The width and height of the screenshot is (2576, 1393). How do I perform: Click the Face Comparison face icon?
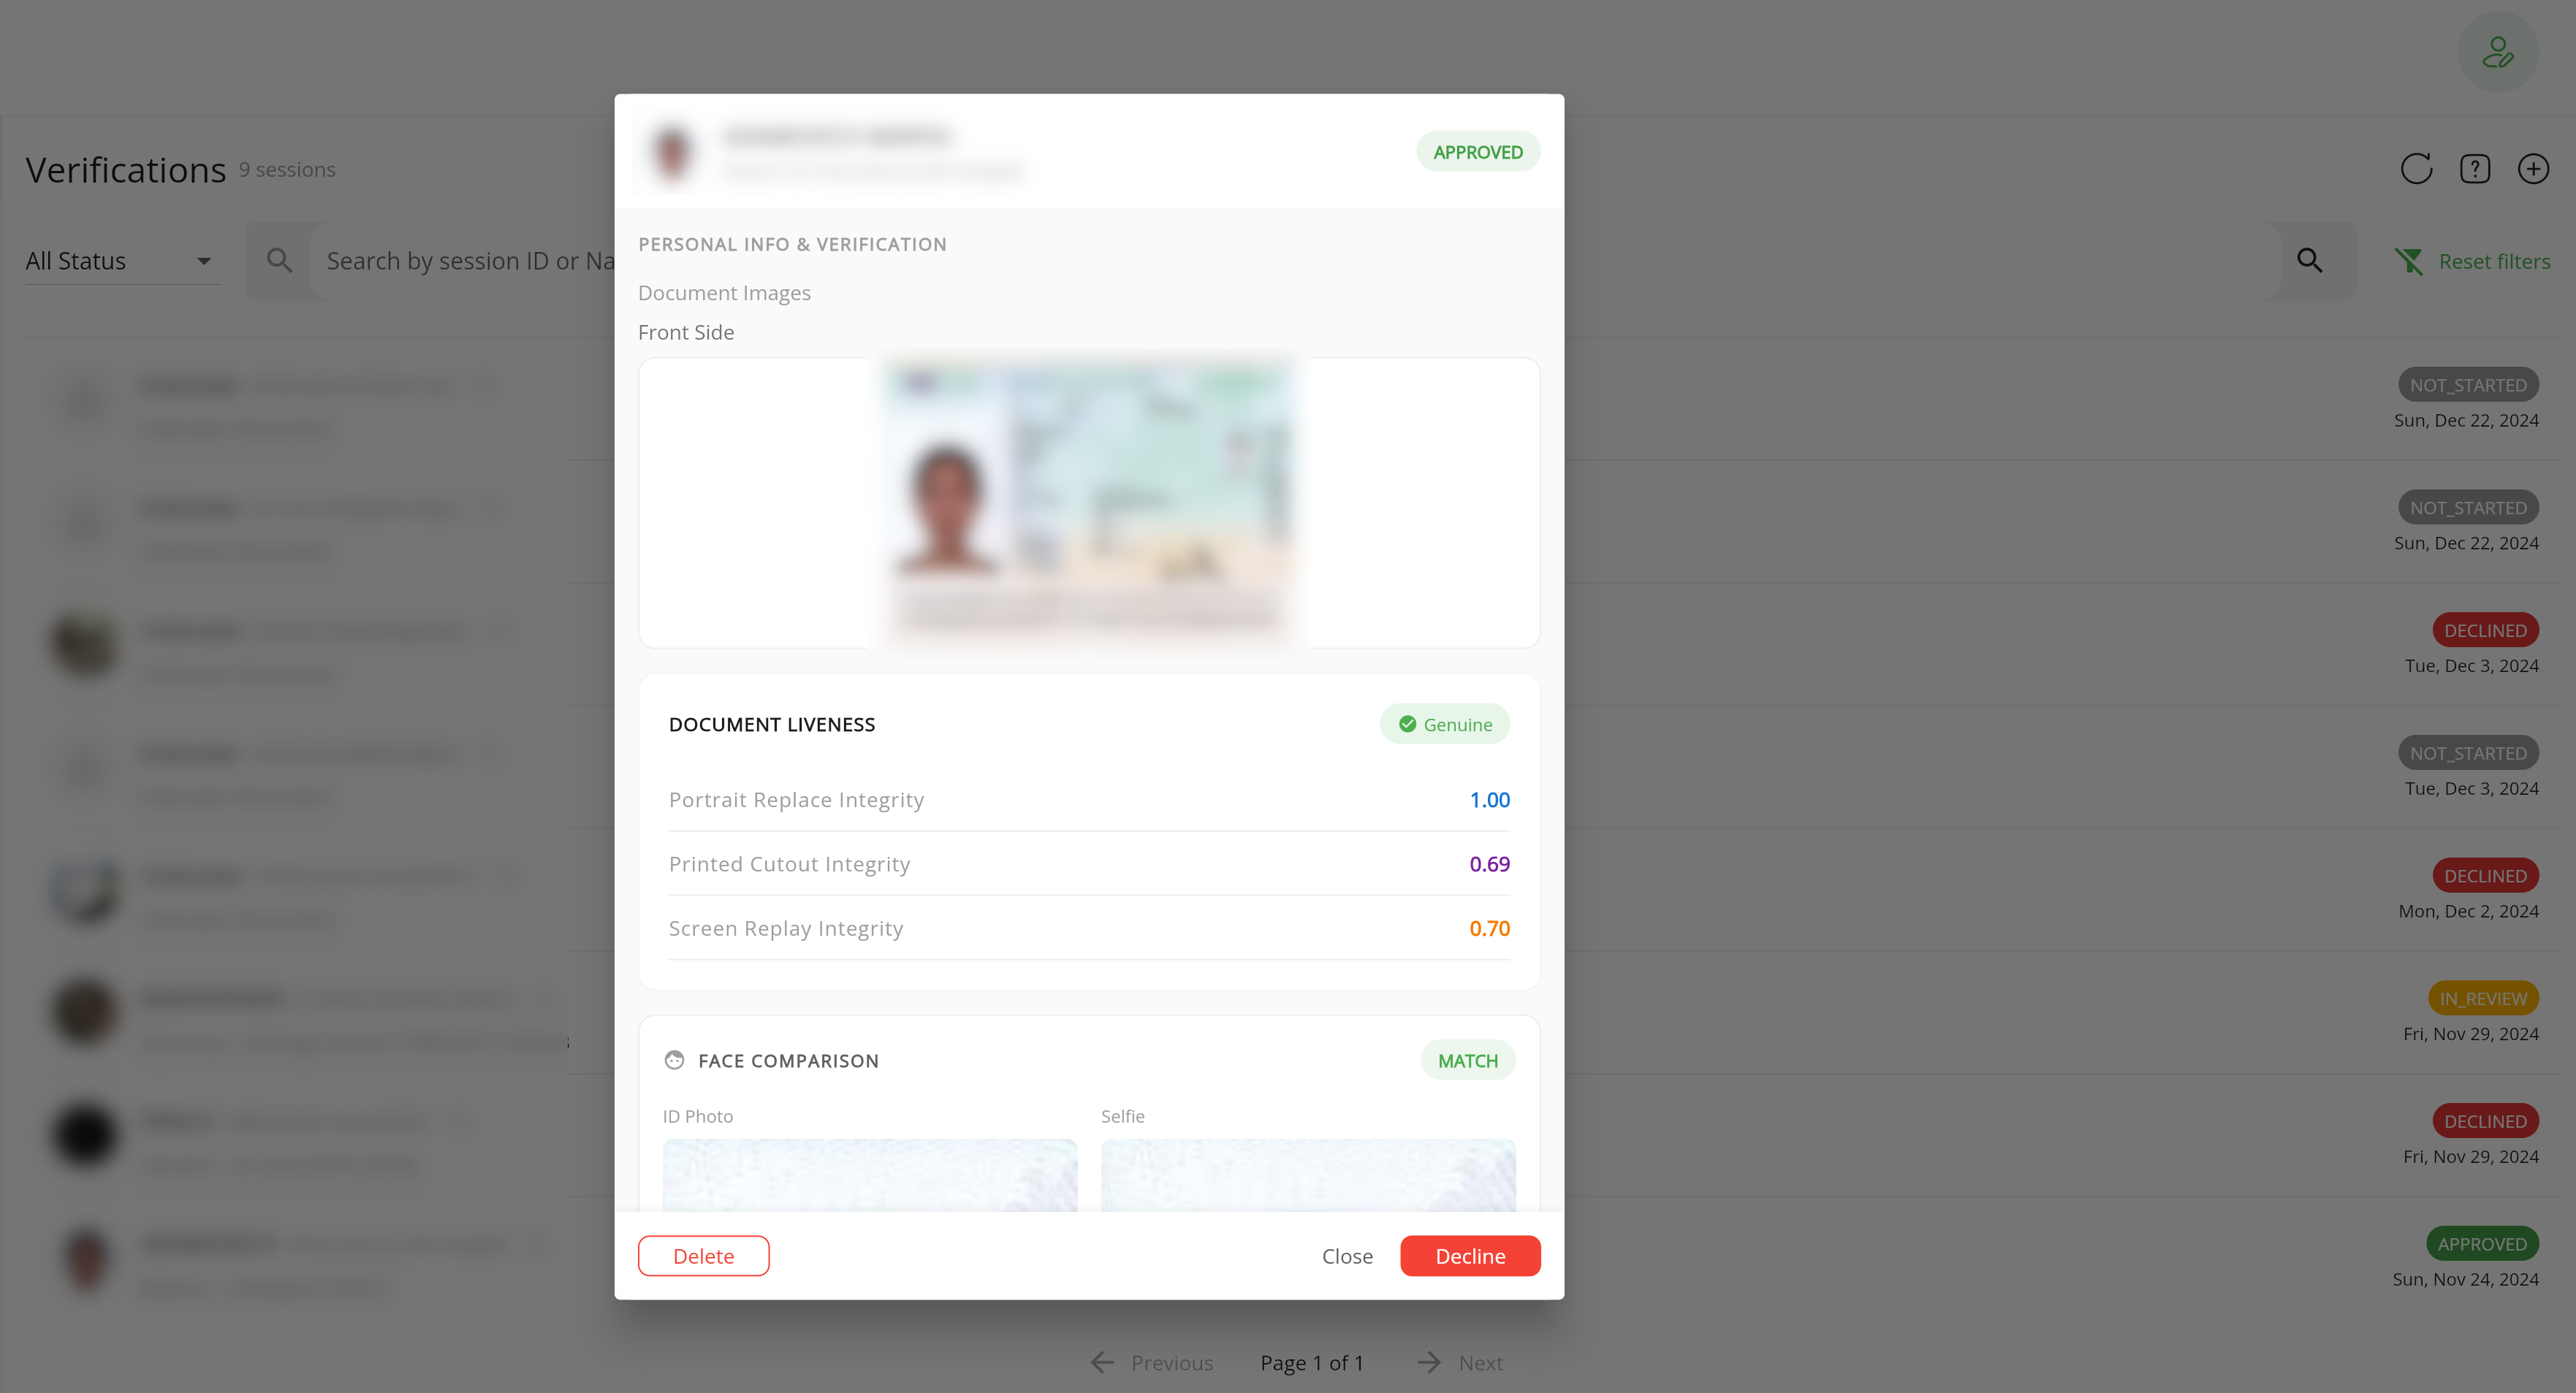click(x=675, y=1060)
